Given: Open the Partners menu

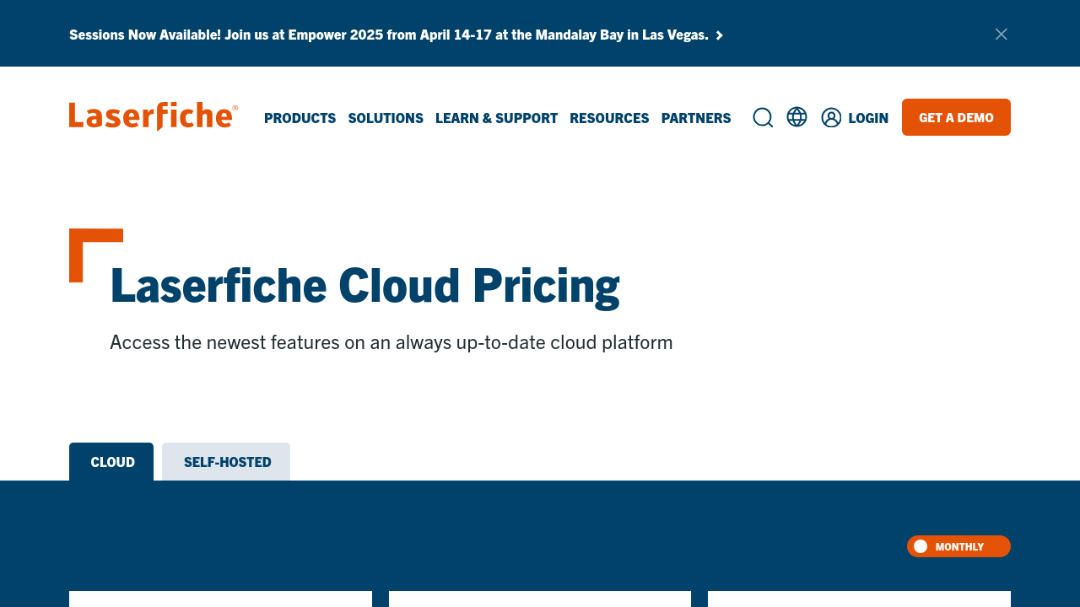Looking at the screenshot, I should click(x=695, y=118).
